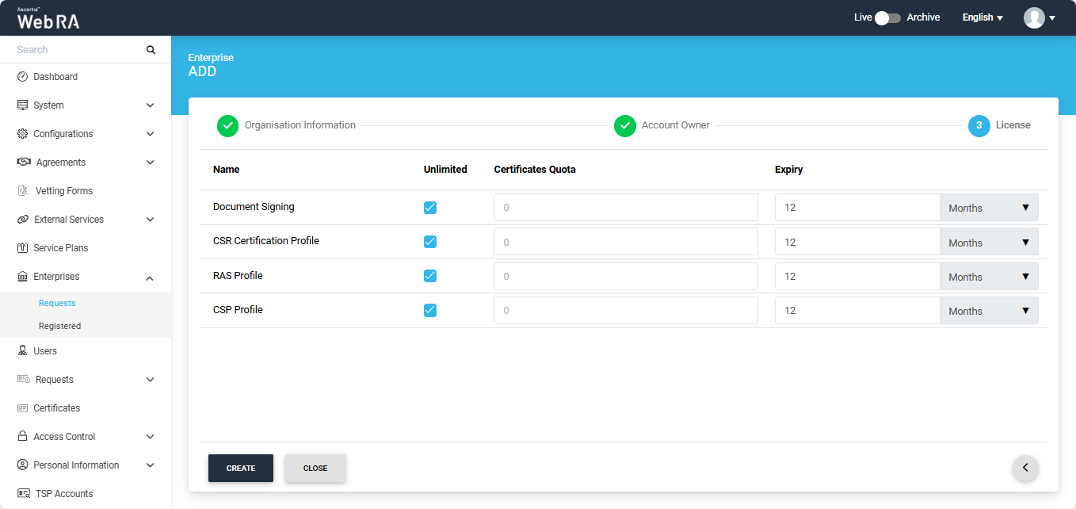This screenshot has width=1076, height=509.
Task: Click the Configurations gear icon
Action: 22,134
